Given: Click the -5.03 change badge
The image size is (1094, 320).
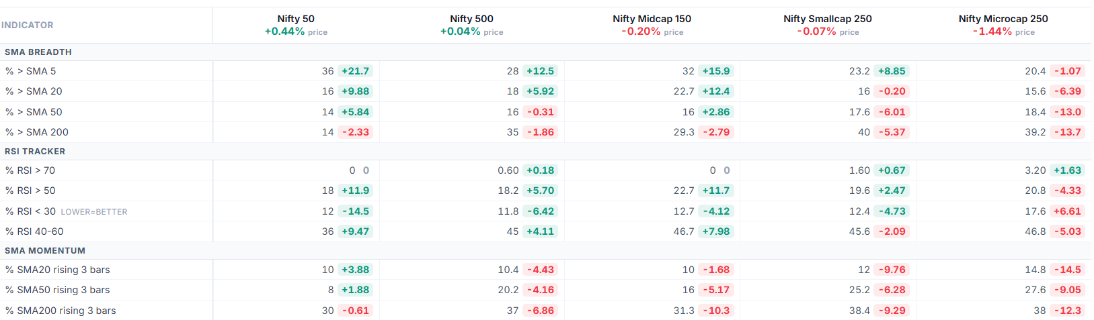Looking at the screenshot, I should tap(1067, 231).
